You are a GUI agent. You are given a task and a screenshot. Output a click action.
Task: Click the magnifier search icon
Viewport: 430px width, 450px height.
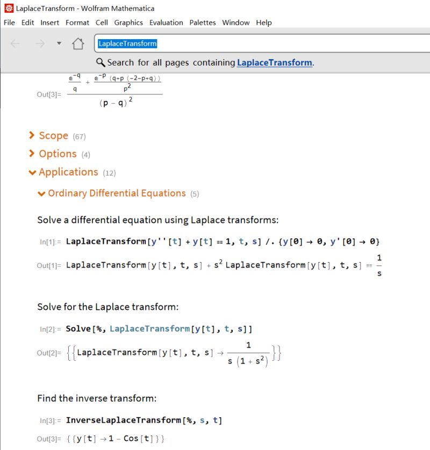[x=100, y=62]
